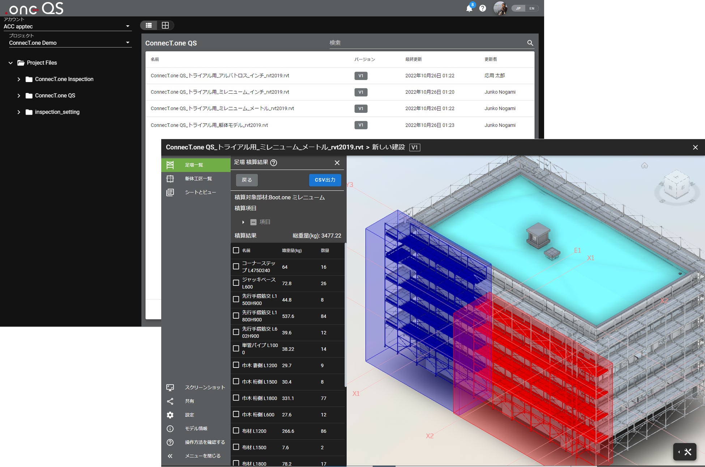Check the 巾木 妻側 L1200 row checkbox

pos(236,365)
